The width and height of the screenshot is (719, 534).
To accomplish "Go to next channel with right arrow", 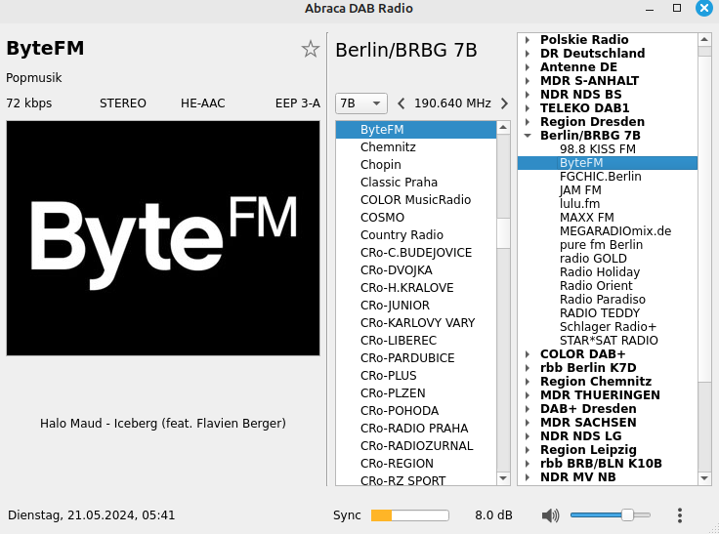I will pyautogui.click(x=504, y=103).
